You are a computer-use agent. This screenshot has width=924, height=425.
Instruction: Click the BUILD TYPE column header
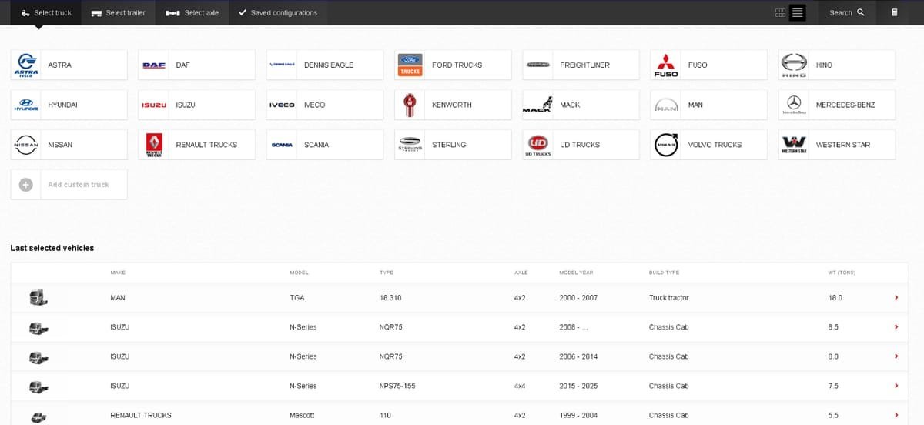coord(665,273)
